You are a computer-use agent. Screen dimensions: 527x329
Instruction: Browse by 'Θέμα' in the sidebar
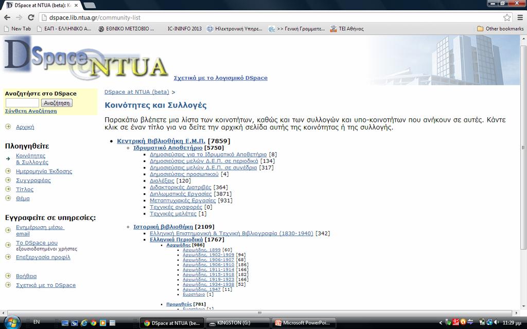pos(23,198)
